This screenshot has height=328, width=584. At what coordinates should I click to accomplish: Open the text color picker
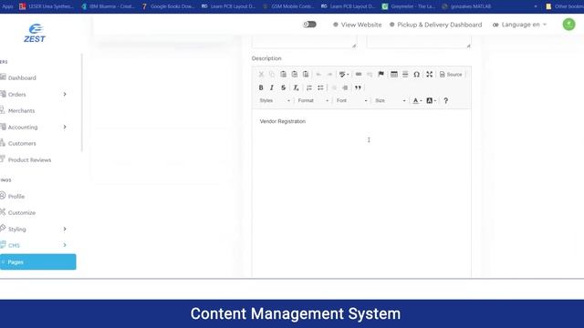(417, 101)
